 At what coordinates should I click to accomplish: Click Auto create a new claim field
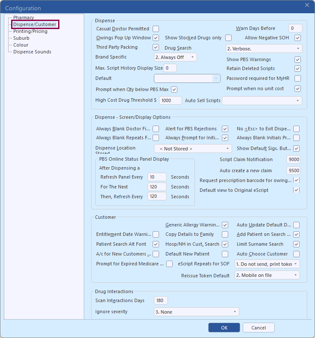click(294, 171)
